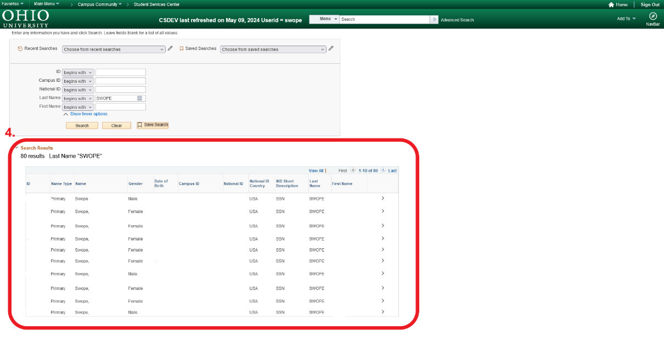
Task: Edit recent searches with pencil icon
Action: [170, 48]
